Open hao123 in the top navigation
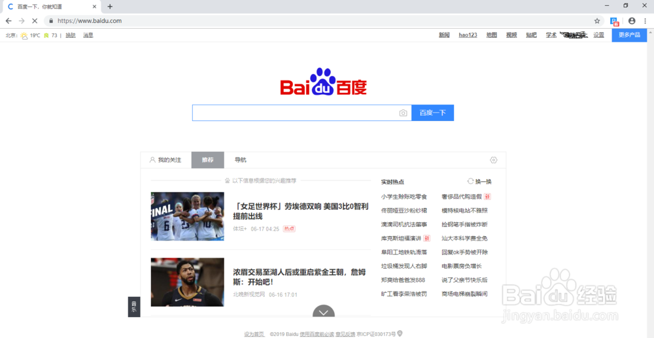This screenshot has height=338, width=654. (x=468, y=35)
